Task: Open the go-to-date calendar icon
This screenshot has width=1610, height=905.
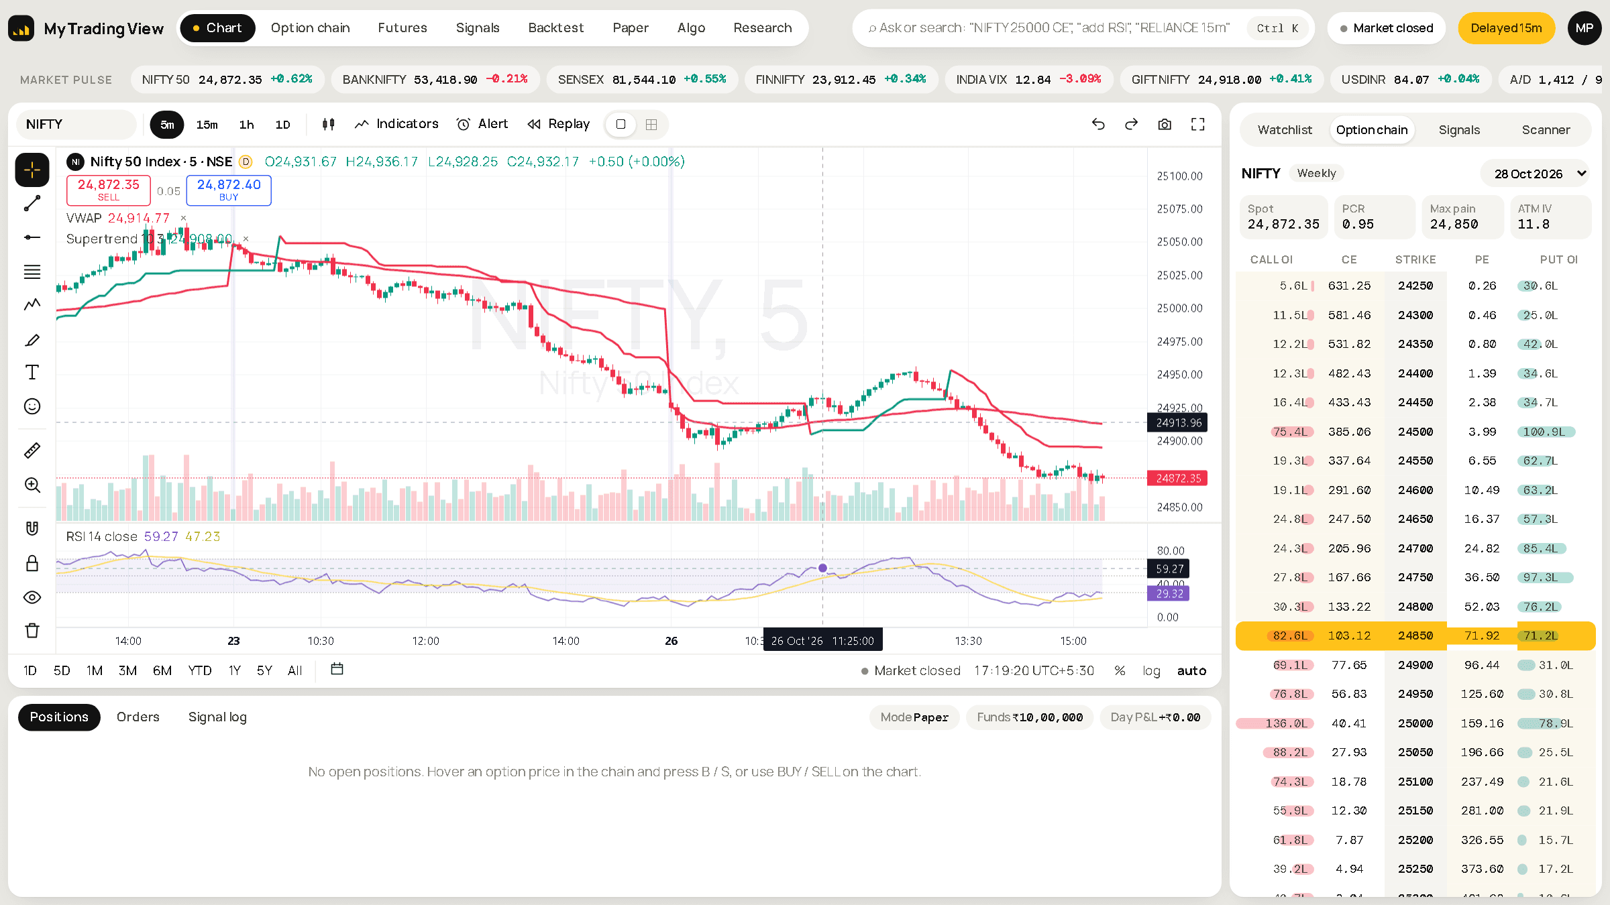Action: pyautogui.click(x=337, y=669)
